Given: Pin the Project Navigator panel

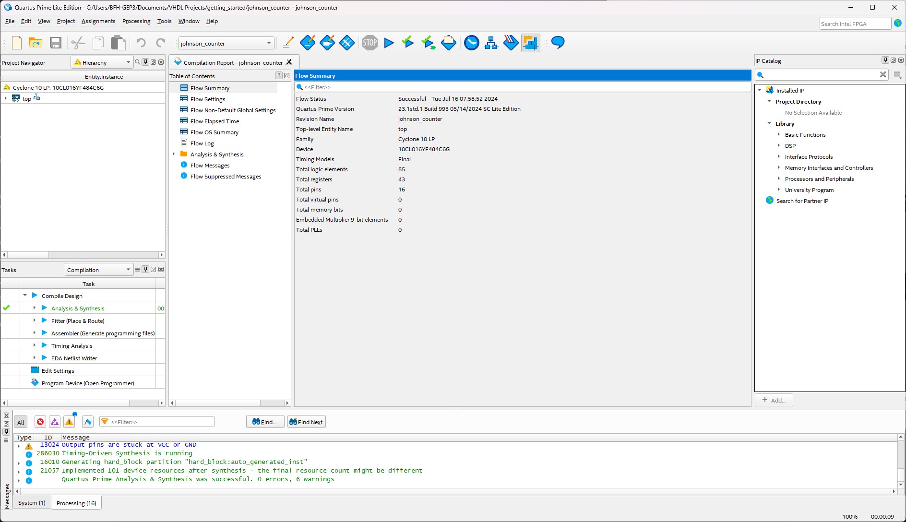Looking at the screenshot, I should 145,62.
